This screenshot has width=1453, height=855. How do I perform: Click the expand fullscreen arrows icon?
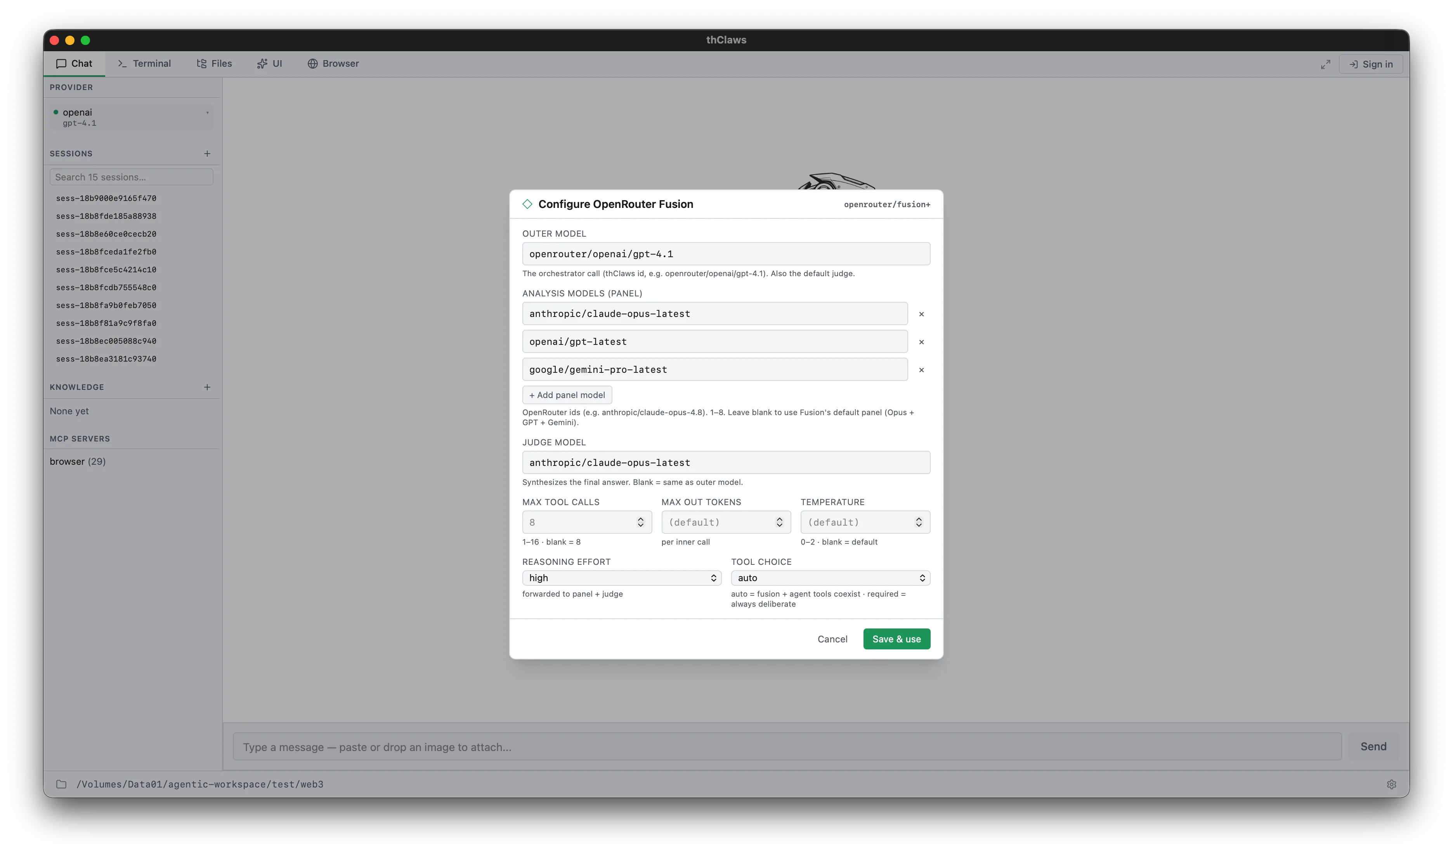[1326, 64]
